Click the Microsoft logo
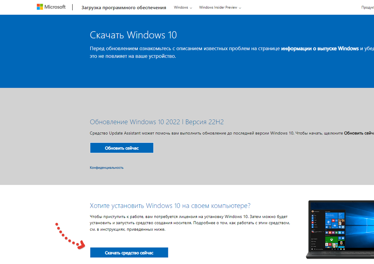This screenshot has height=264, width=374. click(x=51, y=7)
